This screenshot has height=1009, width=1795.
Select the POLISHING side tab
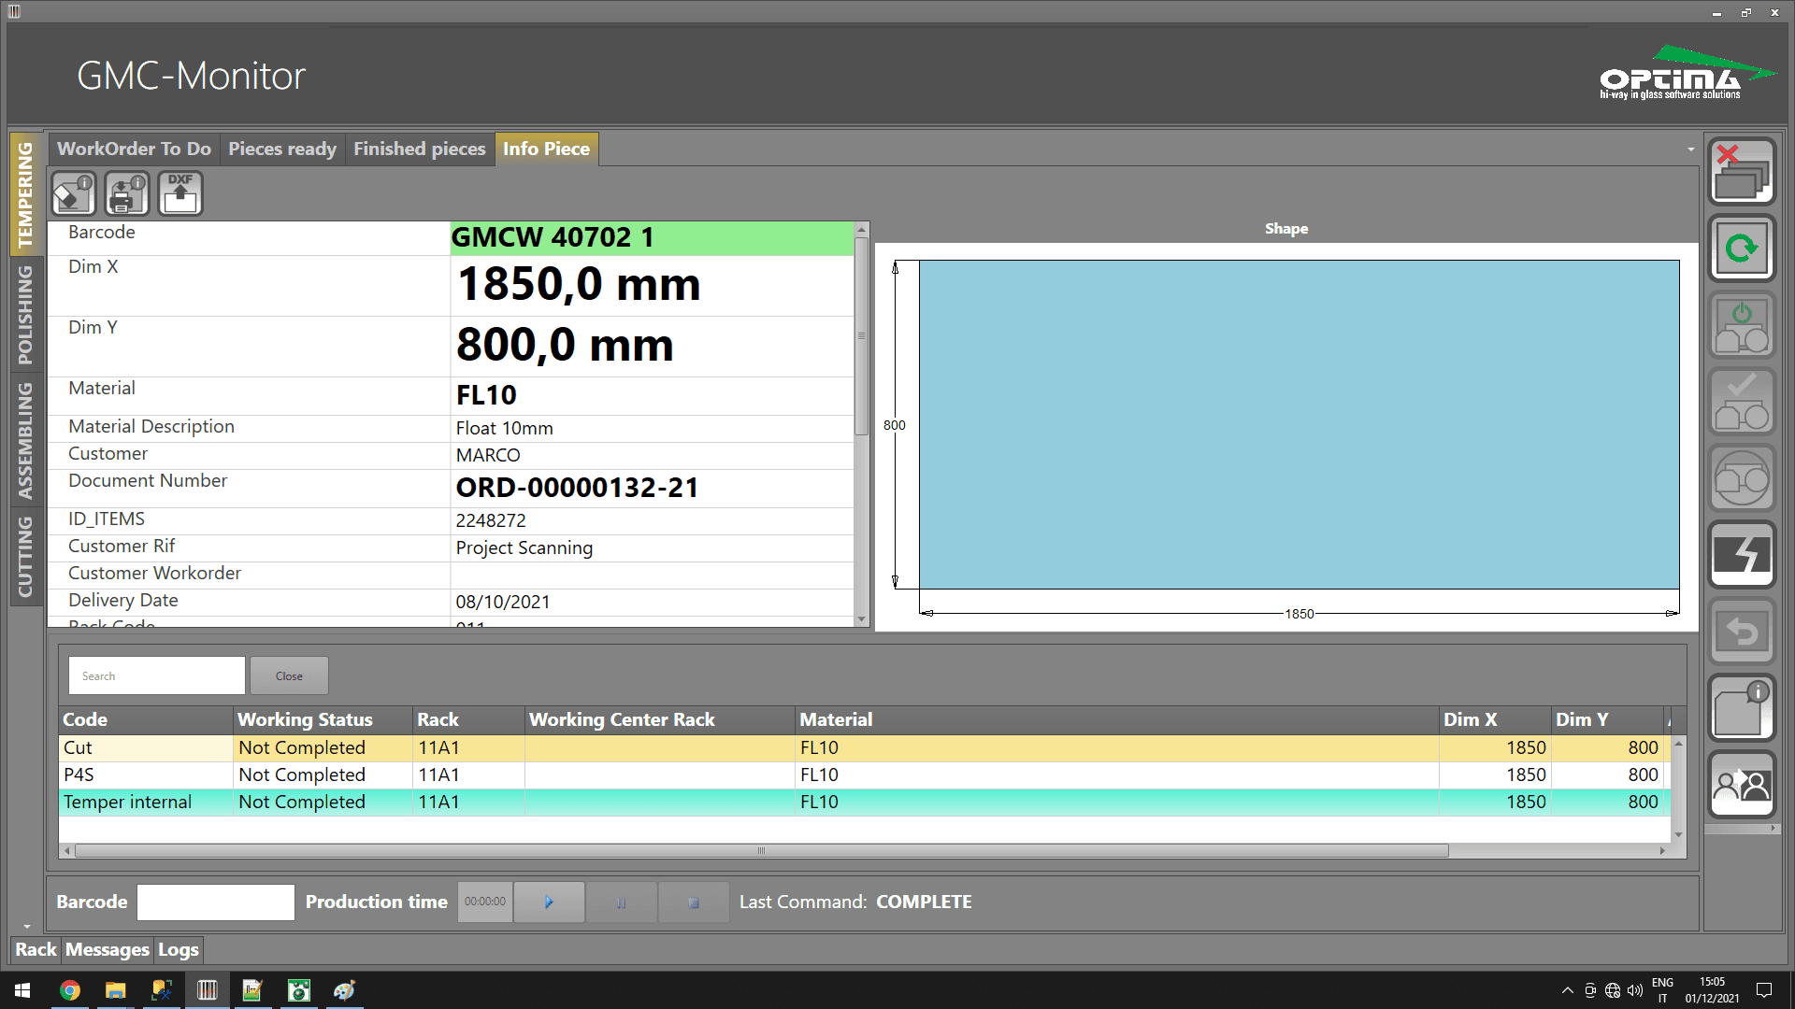25,314
